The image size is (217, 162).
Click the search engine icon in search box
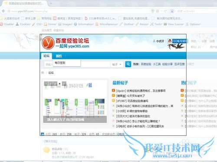pyautogui.click(x=172, y=11)
